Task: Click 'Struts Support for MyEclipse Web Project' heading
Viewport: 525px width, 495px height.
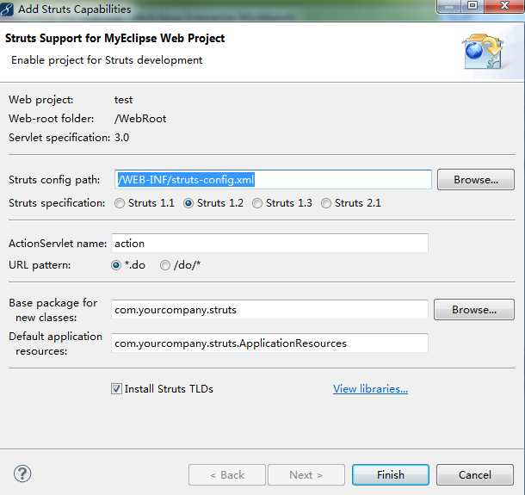Action: click(x=114, y=39)
